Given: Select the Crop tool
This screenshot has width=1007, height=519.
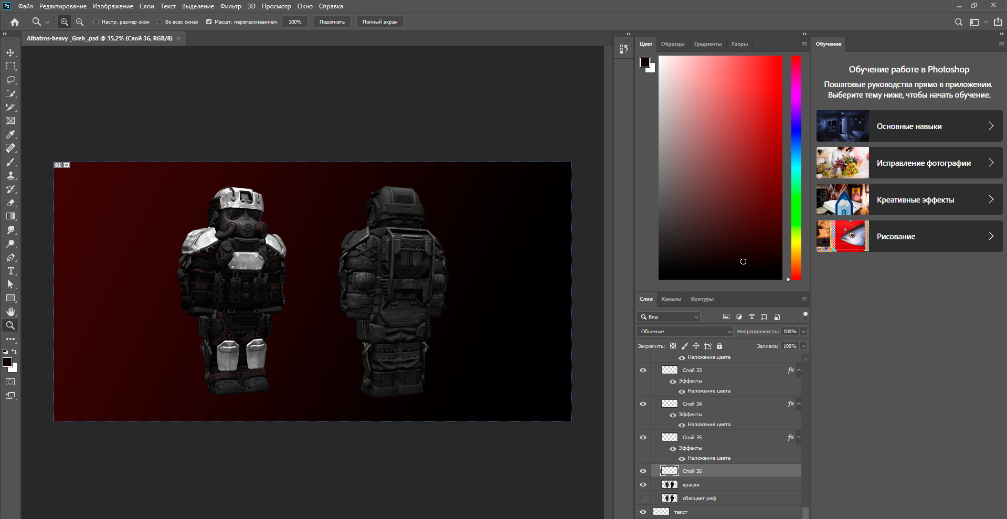Looking at the screenshot, I should click(10, 107).
